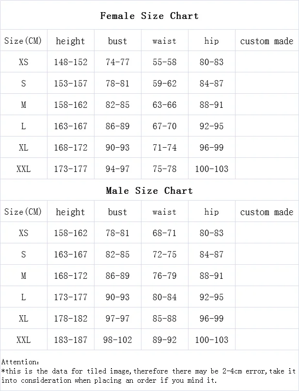Click the male XL bust 97-97 cell

pos(118,318)
